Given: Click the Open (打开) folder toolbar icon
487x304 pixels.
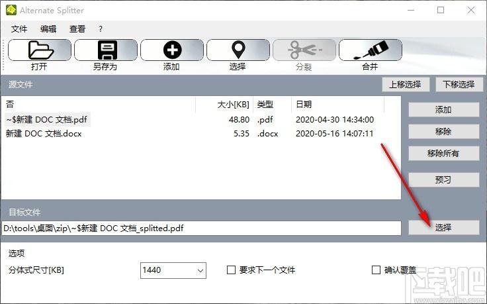Looking at the screenshot, I should 39,50.
